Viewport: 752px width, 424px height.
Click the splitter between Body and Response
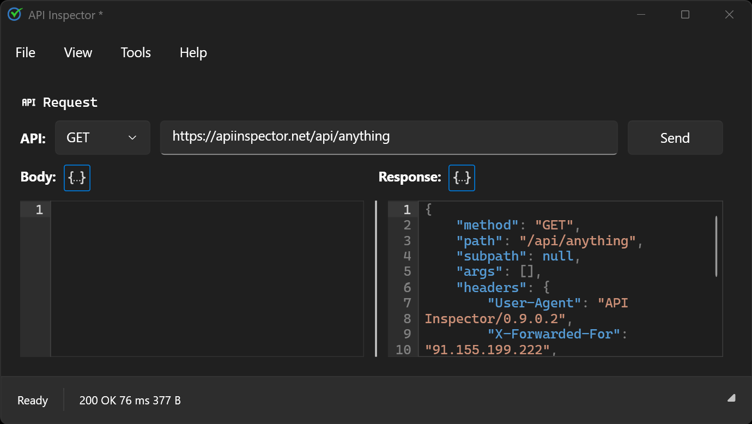point(376,279)
